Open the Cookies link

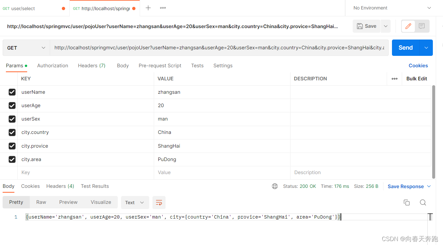tap(418, 66)
